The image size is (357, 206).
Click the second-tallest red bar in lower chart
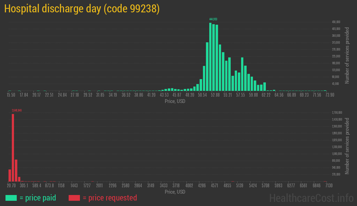(x=16, y=170)
